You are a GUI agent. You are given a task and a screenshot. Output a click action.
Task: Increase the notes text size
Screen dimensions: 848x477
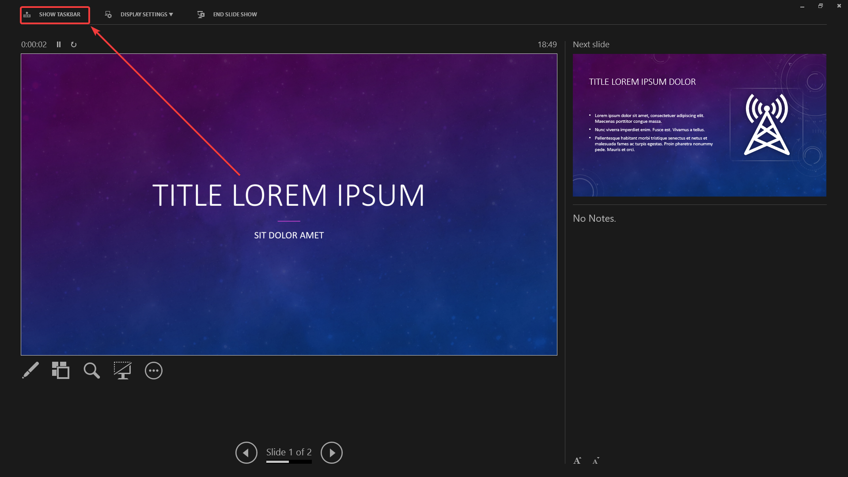point(577,461)
